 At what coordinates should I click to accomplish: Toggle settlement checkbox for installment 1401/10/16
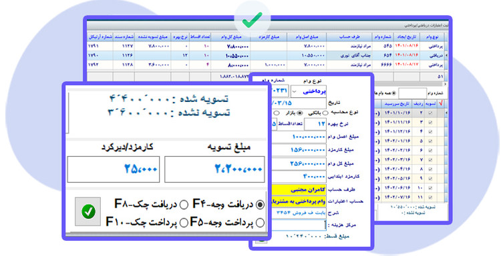coord(430,113)
